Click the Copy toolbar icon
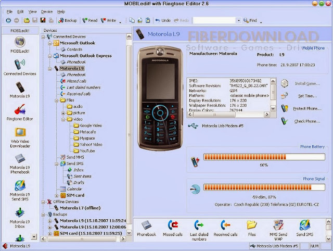Viewport: 333px width, 251px height. click(x=132, y=20)
